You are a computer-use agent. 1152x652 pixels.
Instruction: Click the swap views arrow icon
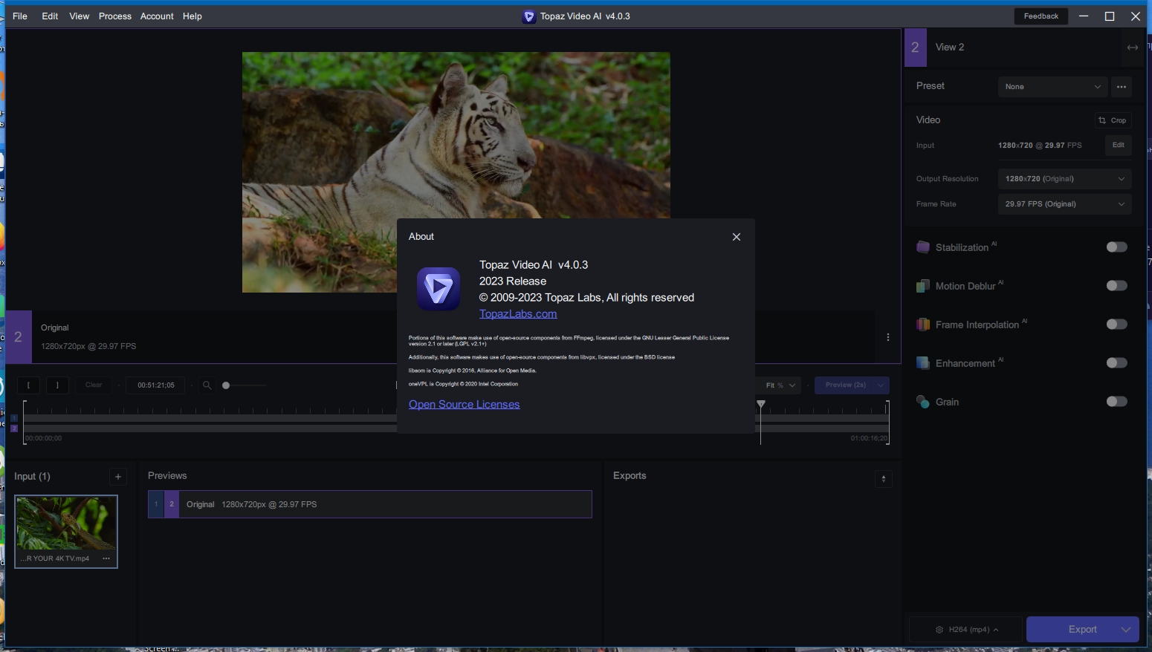[x=1132, y=48]
